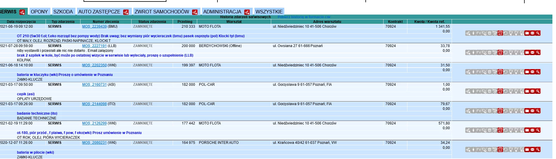This screenshot has width=556, height=159.
Task: Switch to the OPONY tab
Action: click(x=39, y=12)
